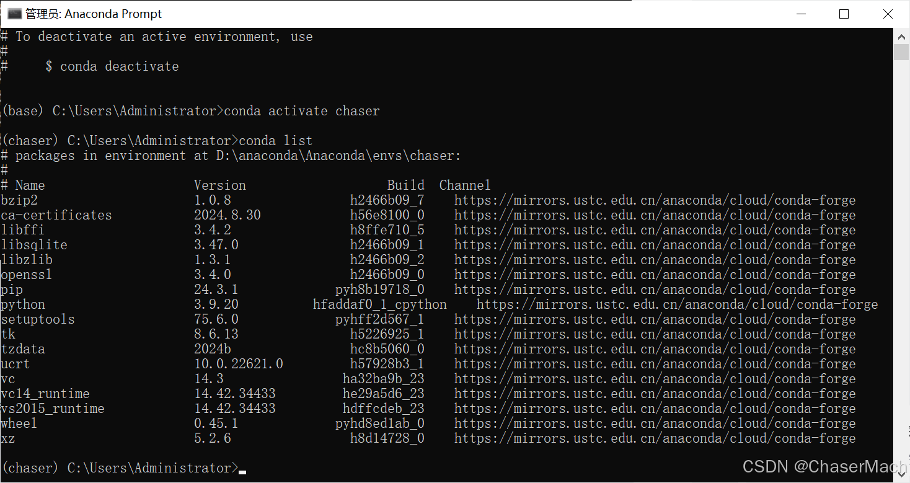
Task: Close the Anaconda Prompt window
Action: point(888,14)
